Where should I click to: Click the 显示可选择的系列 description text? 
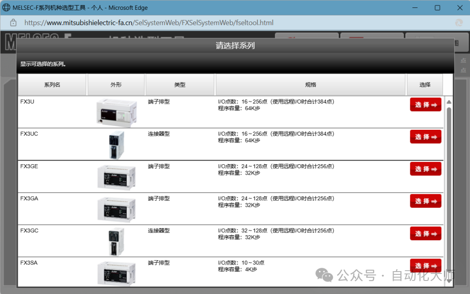[43, 64]
